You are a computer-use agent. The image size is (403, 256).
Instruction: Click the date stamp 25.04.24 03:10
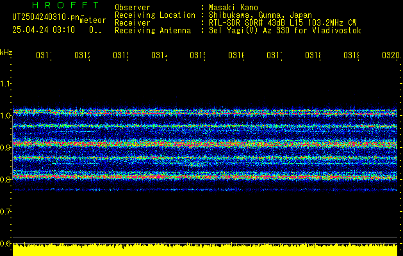(x=44, y=30)
